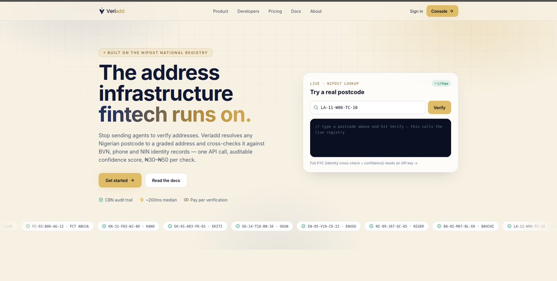Click the CBN audit trail text
The image size is (557, 281).
[x=119, y=200]
